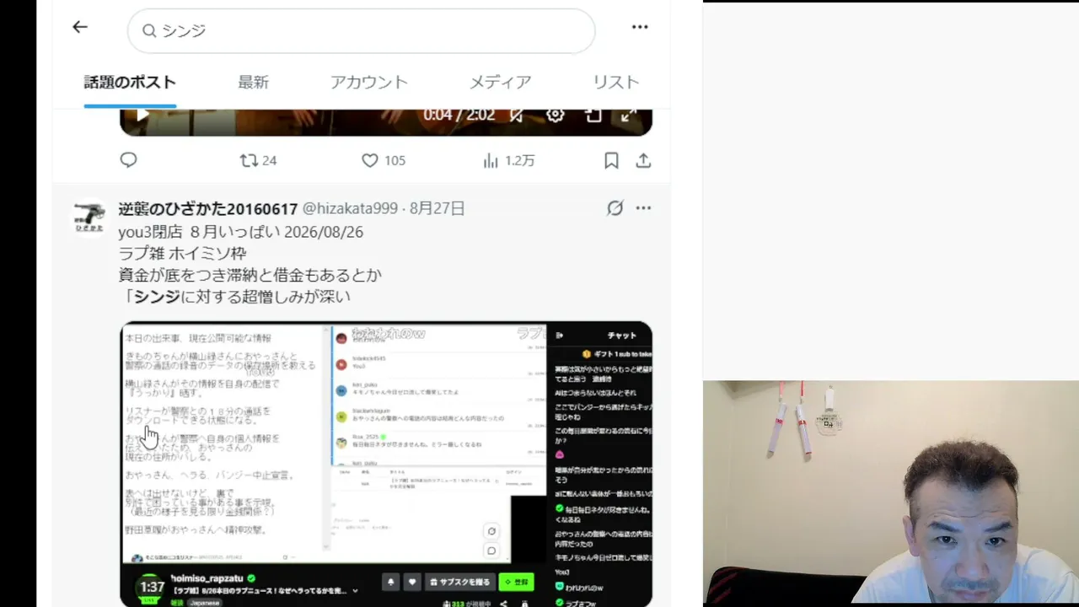Open the アカウント tab
Screen dimensions: 1079x607
(369, 82)
